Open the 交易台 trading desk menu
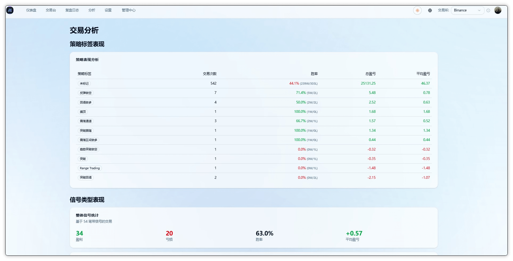513x261 pixels. click(x=51, y=10)
